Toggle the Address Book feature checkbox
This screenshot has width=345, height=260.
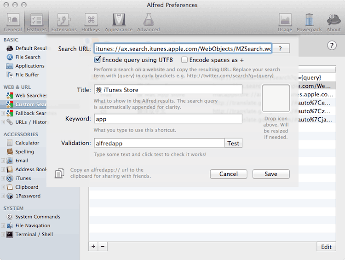[x=3, y=169]
